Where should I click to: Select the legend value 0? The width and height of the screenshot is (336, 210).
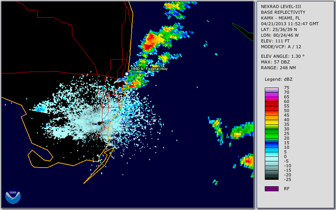tap(285, 156)
